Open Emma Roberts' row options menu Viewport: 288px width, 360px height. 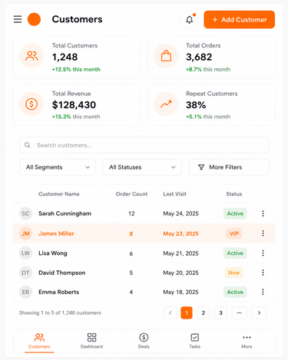[x=263, y=292]
